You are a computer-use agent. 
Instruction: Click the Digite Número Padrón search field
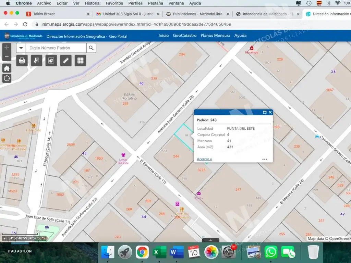click(x=56, y=48)
